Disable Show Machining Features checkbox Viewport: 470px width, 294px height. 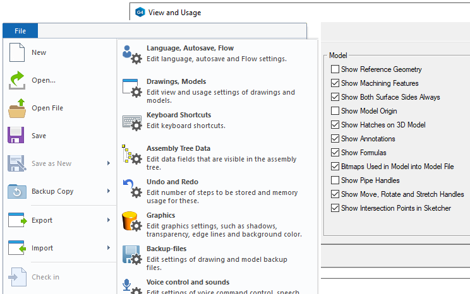[x=335, y=83]
